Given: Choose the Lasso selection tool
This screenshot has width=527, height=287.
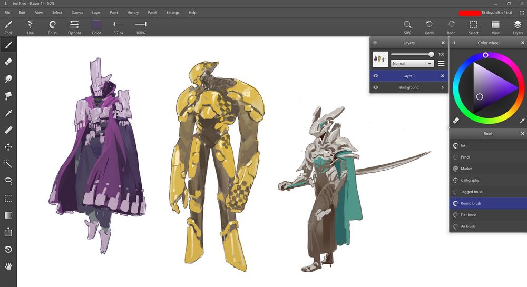Looking at the screenshot, I should pyautogui.click(x=8, y=181).
